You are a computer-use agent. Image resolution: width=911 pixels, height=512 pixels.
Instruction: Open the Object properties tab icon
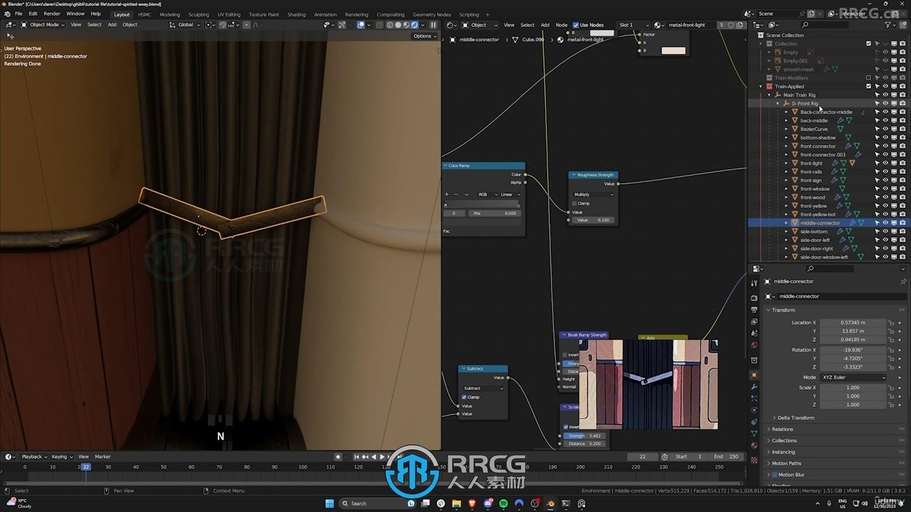[x=754, y=374]
